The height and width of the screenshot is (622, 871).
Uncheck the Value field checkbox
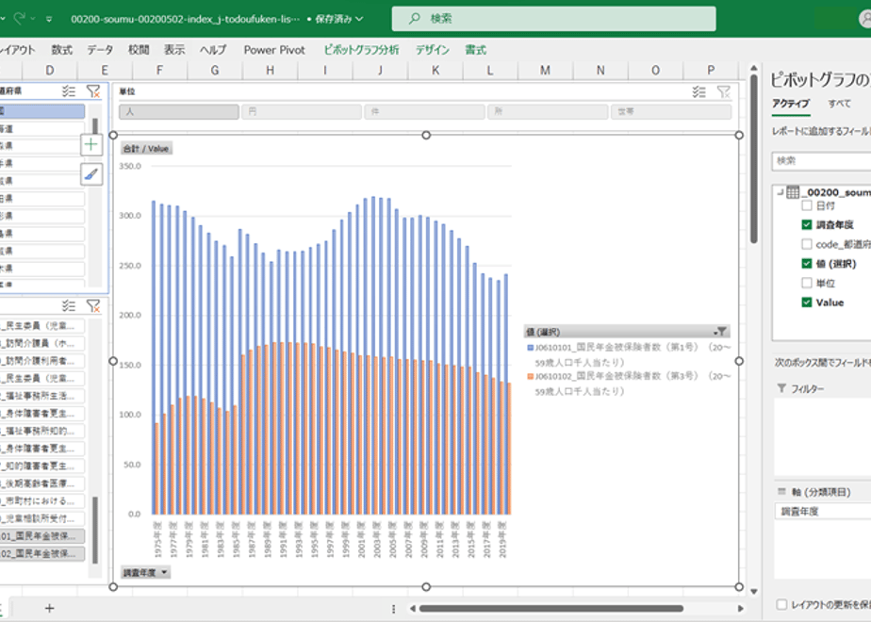pos(807,303)
